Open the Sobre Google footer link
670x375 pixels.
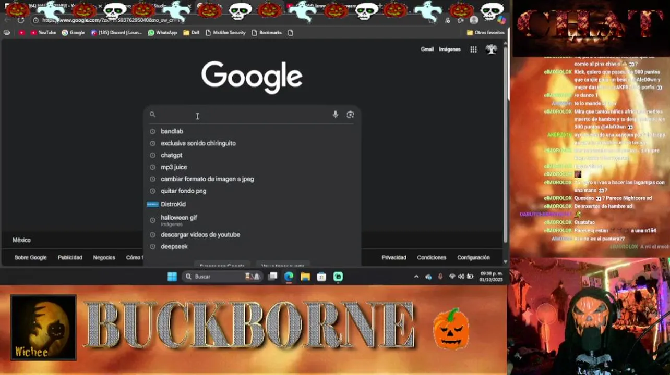tap(30, 257)
